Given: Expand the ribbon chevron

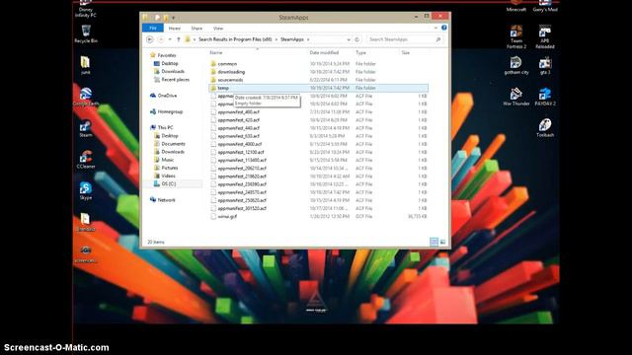Looking at the screenshot, I should (435, 28).
